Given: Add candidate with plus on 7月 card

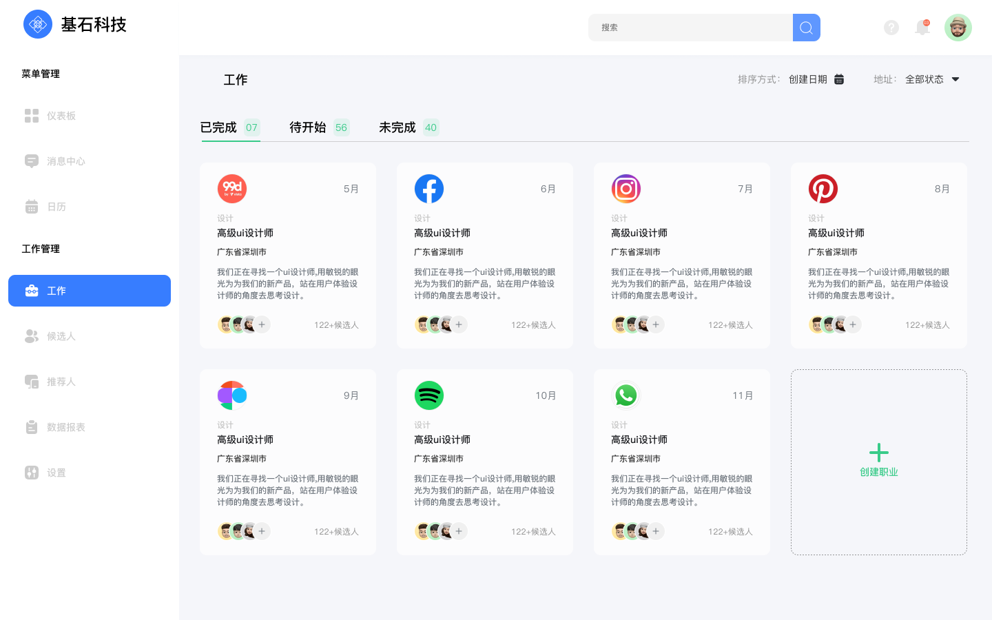Looking at the screenshot, I should tap(656, 324).
